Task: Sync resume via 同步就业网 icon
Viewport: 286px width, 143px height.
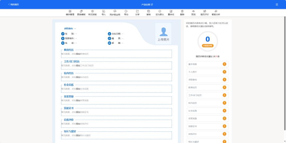Action: 115,13
